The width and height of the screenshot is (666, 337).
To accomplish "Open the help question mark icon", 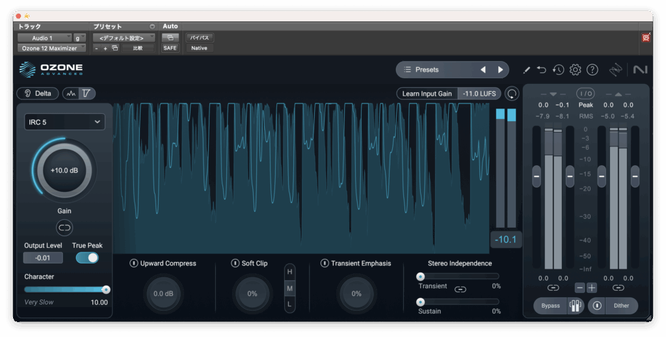I will 592,70.
